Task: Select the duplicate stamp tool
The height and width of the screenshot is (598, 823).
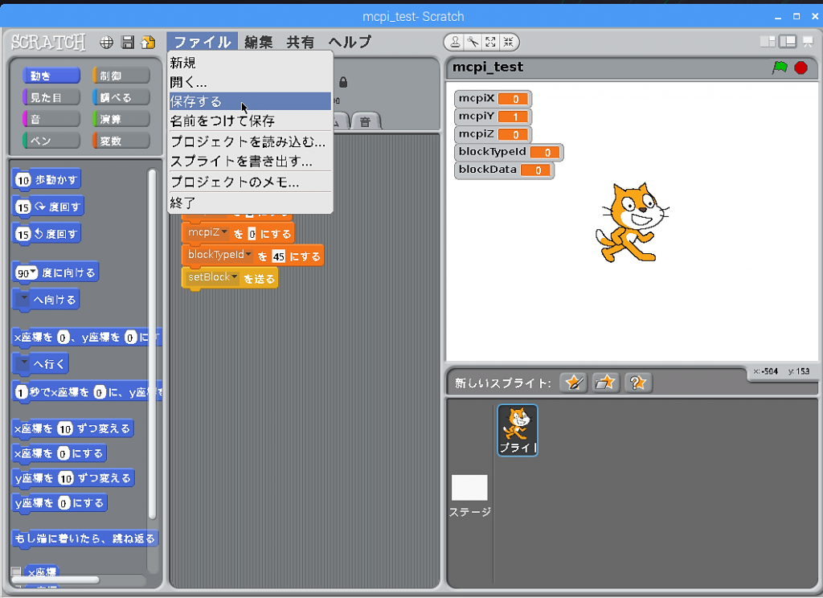Action: tap(455, 42)
